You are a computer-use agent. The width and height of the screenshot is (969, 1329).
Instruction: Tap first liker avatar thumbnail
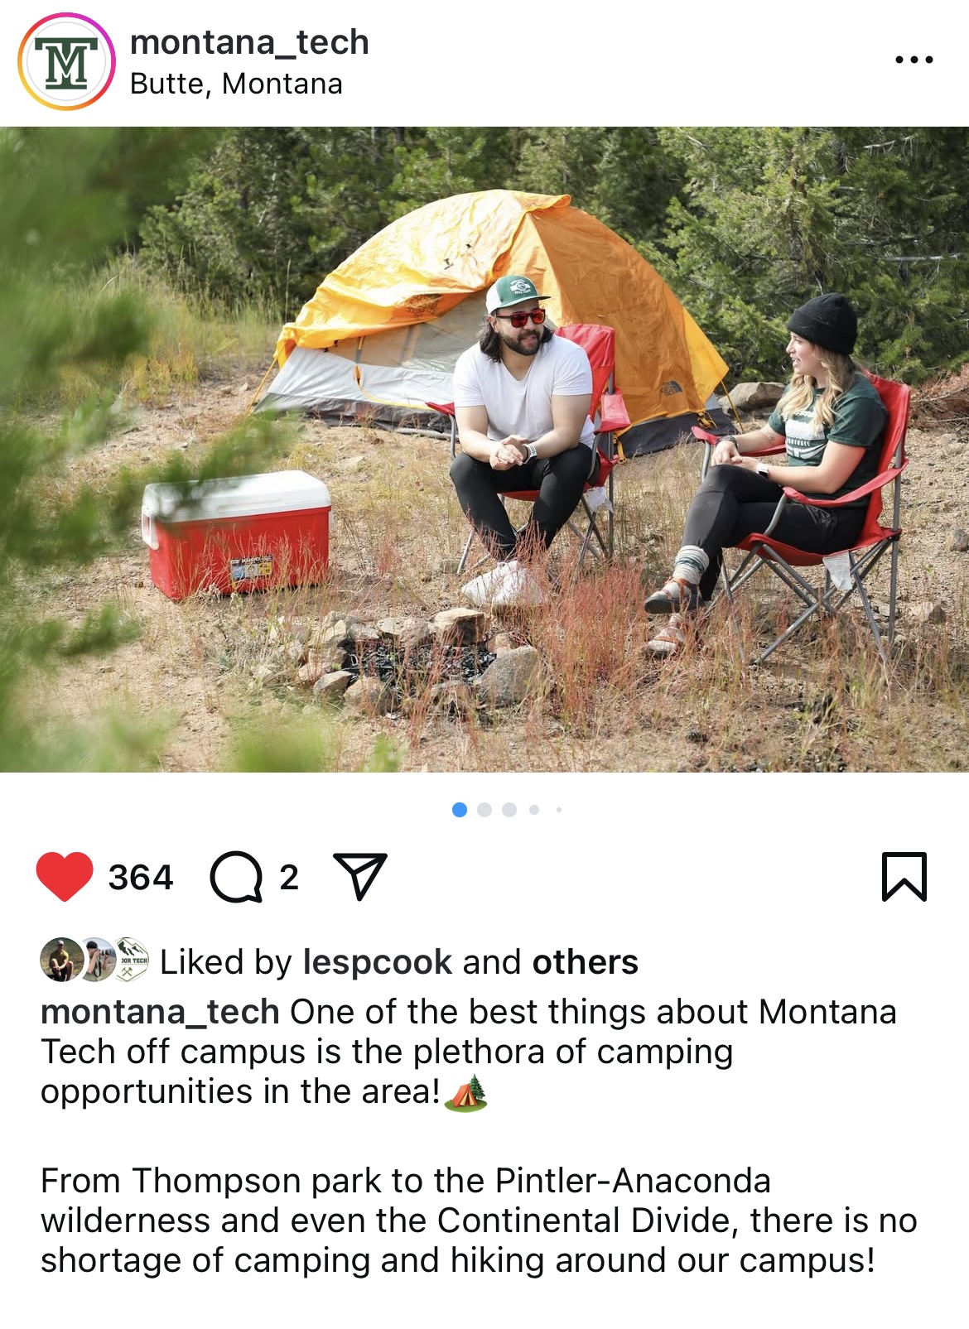[60, 960]
